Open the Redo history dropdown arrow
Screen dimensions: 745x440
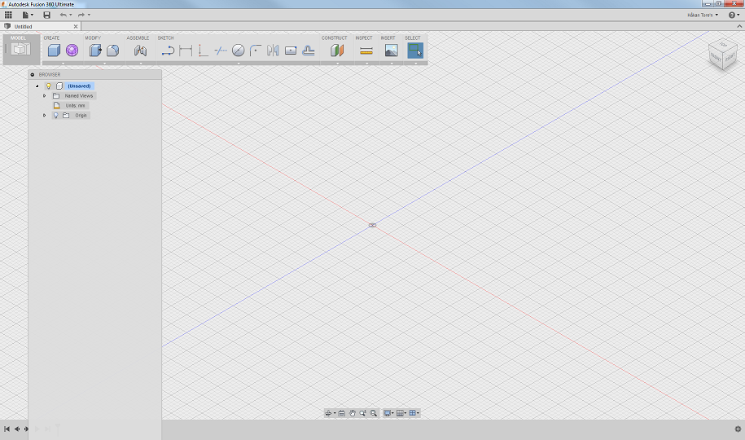(x=89, y=15)
